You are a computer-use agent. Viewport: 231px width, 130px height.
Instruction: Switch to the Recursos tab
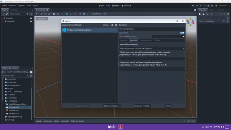point(134,40)
